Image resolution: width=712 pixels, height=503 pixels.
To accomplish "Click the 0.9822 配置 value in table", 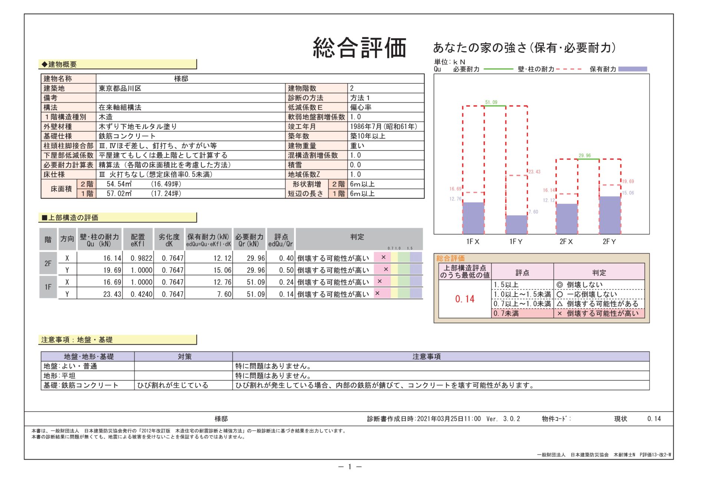I will point(141,258).
